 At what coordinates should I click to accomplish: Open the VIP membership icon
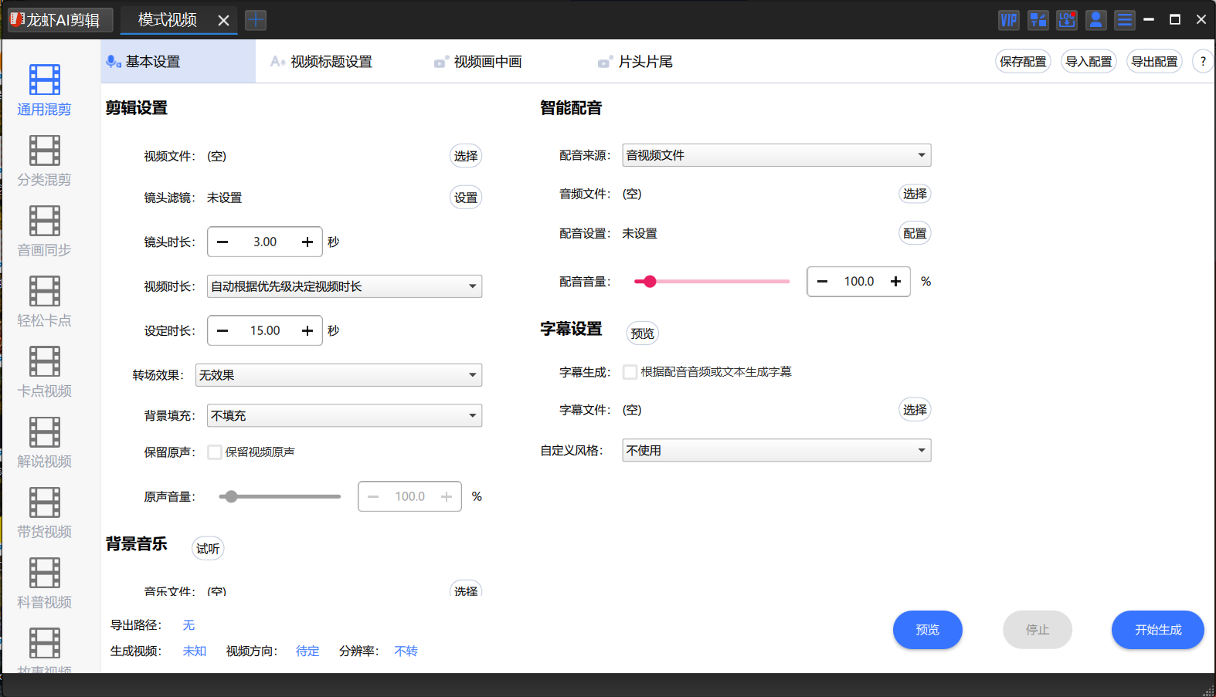point(1009,20)
